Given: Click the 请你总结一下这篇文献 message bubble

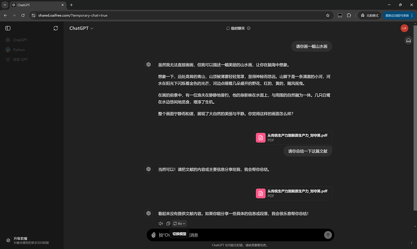Looking at the screenshot, I should (x=308, y=151).
